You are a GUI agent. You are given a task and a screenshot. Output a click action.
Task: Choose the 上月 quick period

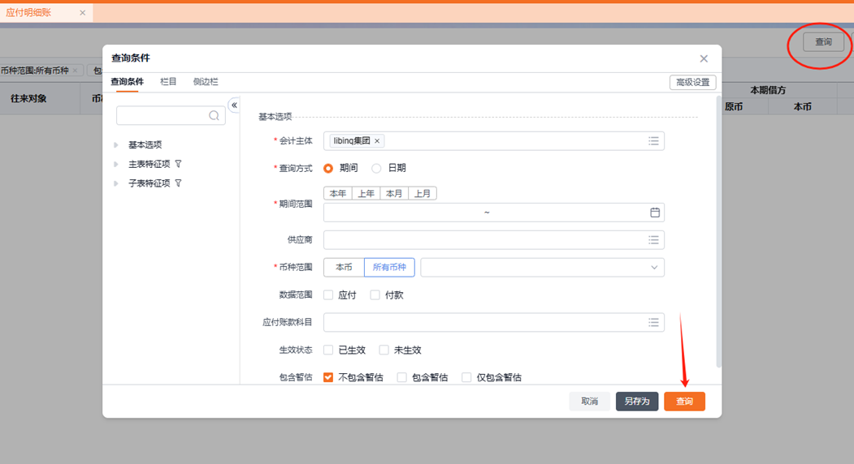pos(423,193)
